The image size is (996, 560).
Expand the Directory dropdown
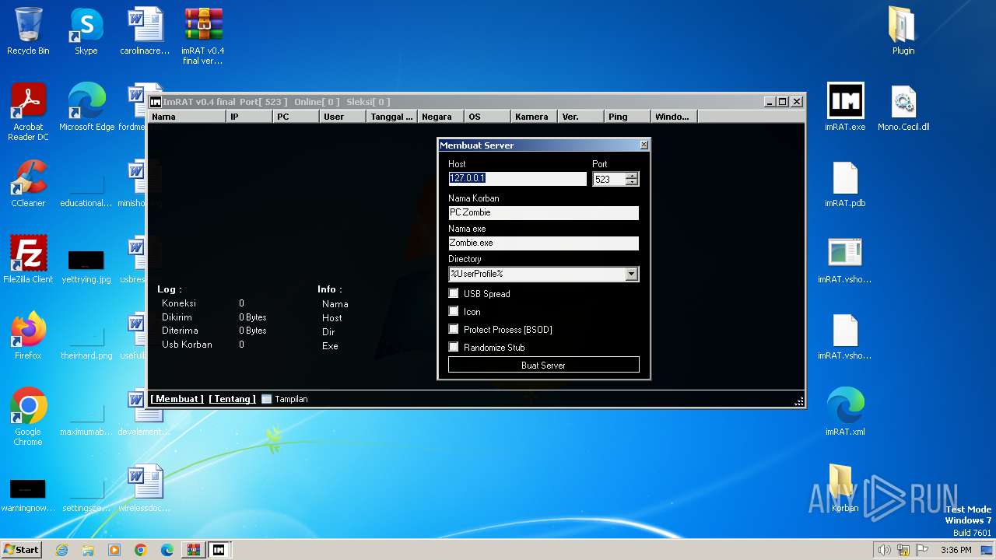[x=631, y=274]
